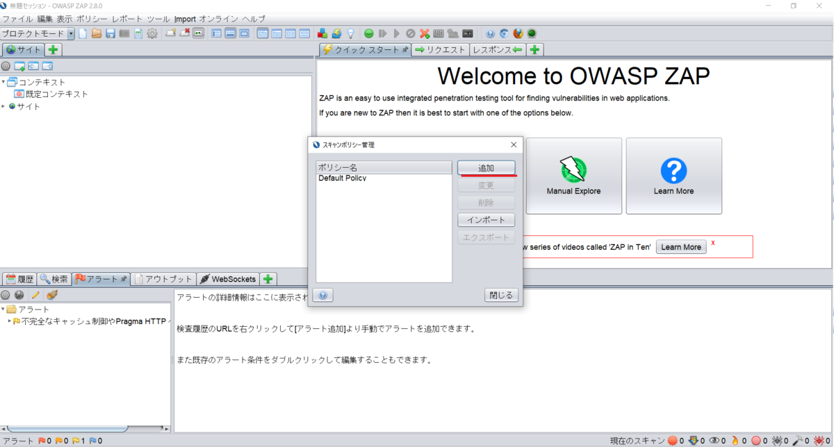Click the alerts tree horizontal scrollbar
This screenshot has height=447, width=834.
coord(67,428)
